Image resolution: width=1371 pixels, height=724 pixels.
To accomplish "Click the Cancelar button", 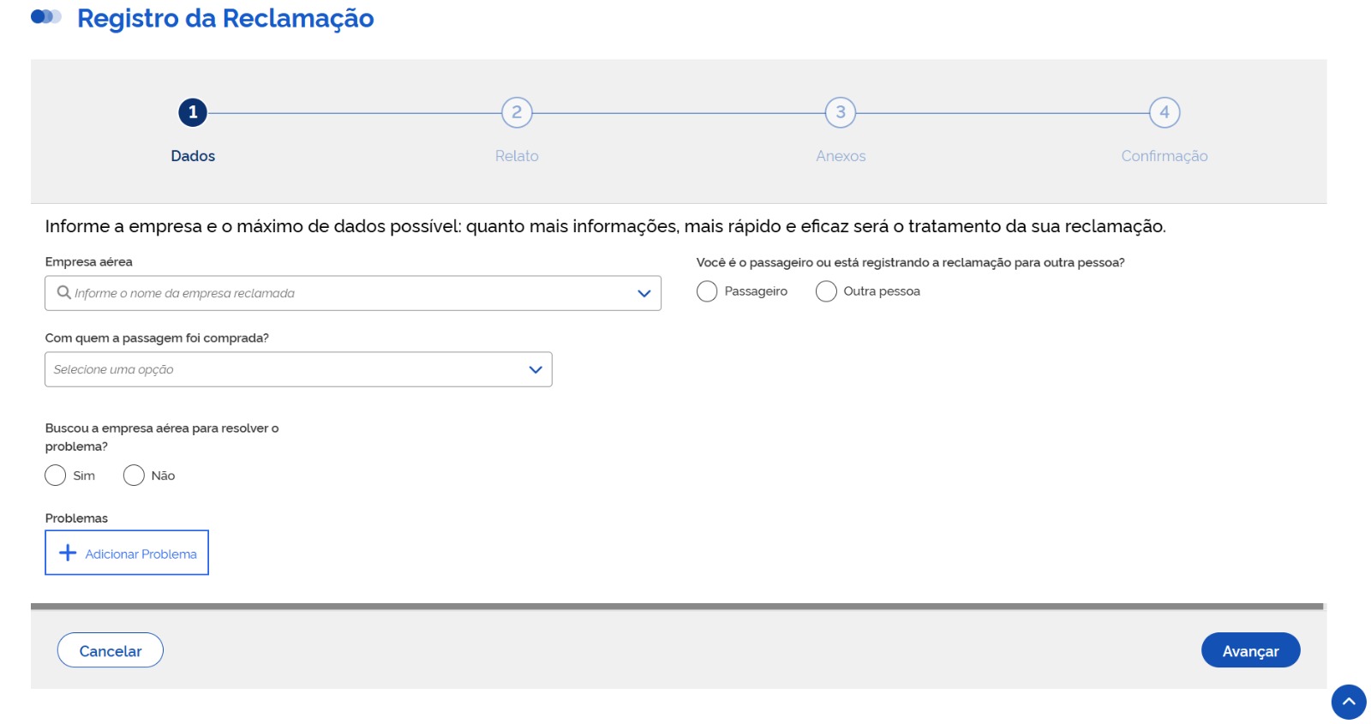I will click(x=110, y=650).
